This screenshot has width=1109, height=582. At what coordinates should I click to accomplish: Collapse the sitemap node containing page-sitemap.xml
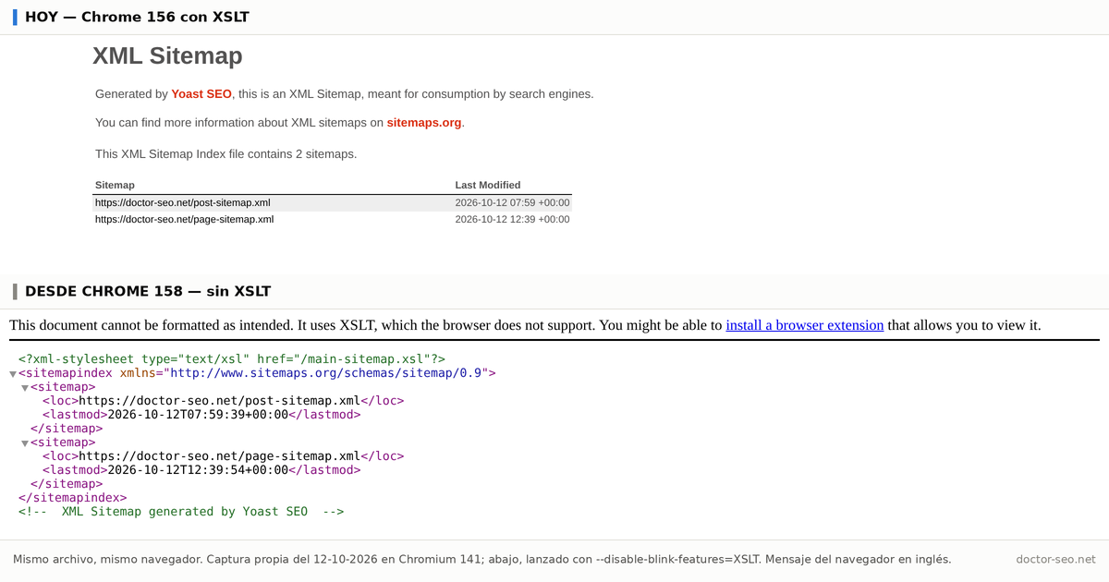25,443
